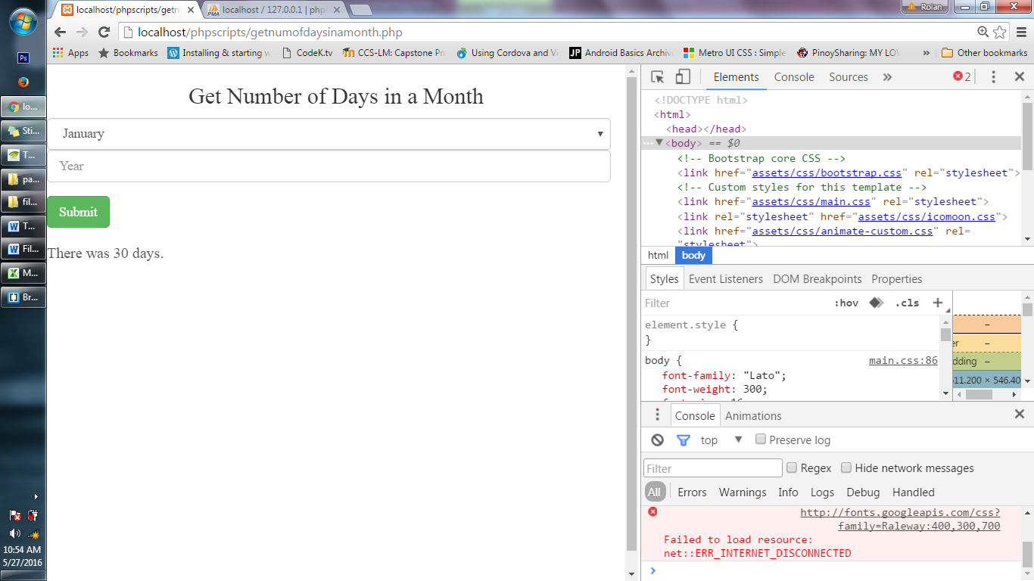Image resolution: width=1034 pixels, height=581 pixels.
Task: Open the January month dropdown
Action: [x=329, y=134]
